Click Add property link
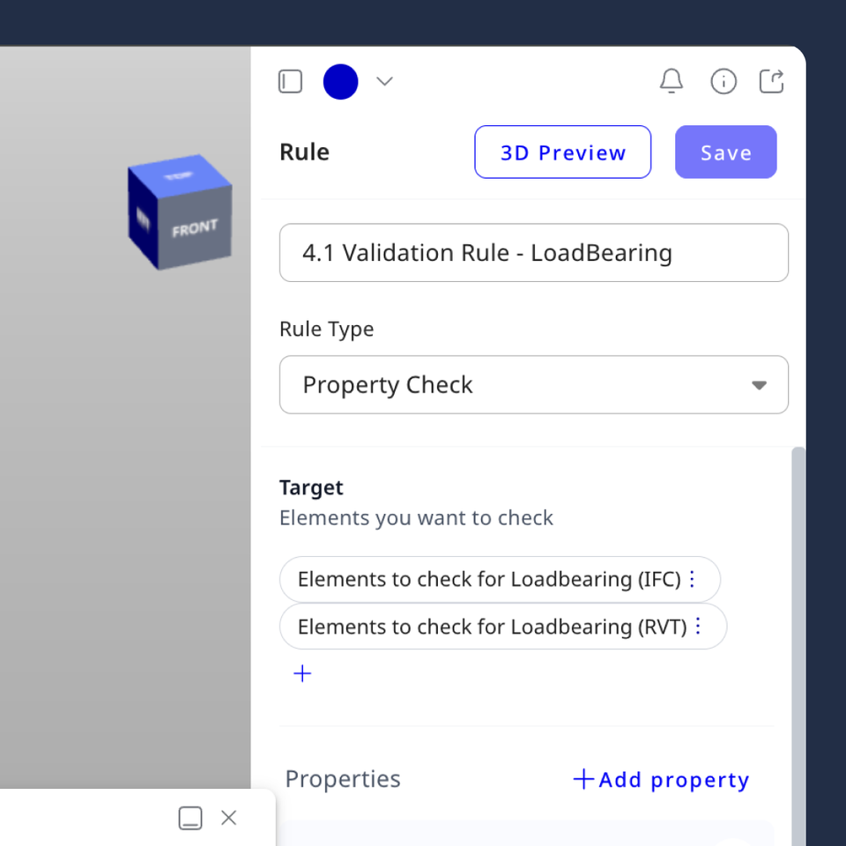The height and width of the screenshot is (846, 846). (x=660, y=779)
